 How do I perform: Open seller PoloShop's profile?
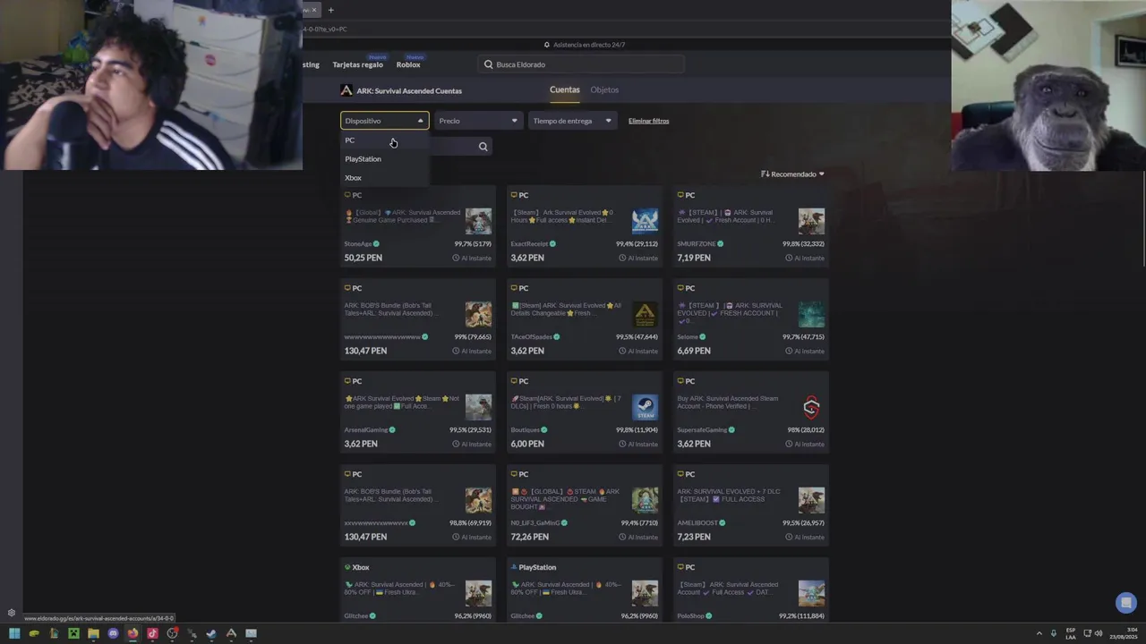[690, 616]
